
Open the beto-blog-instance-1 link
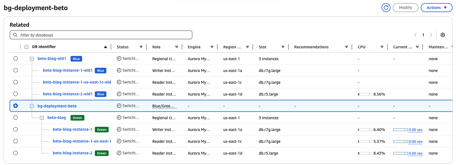pos(73,129)
